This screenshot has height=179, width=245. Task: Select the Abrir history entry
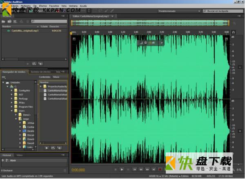34,161
